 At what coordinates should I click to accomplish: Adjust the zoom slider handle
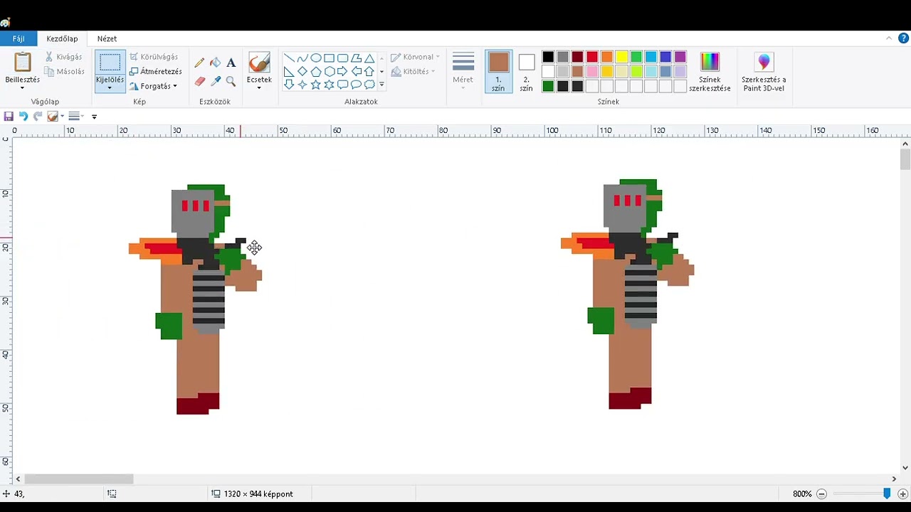tap(887, 494)
